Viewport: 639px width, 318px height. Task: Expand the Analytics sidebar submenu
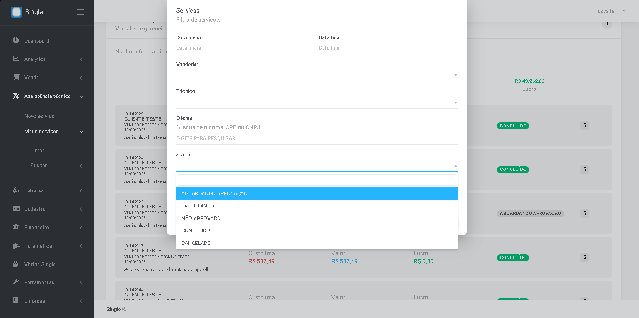(x=81, y=59)
